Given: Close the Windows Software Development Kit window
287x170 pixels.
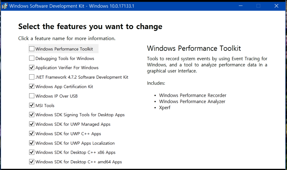Looking at the screenshot, I should 276,6.
